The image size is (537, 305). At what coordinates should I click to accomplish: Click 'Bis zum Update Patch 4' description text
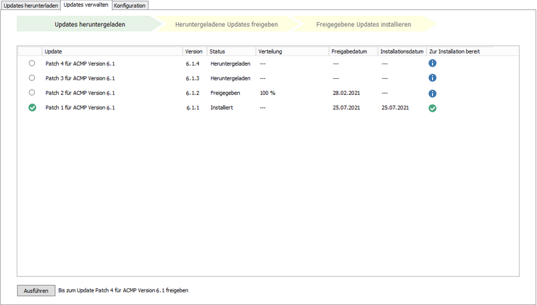(123, 290)
